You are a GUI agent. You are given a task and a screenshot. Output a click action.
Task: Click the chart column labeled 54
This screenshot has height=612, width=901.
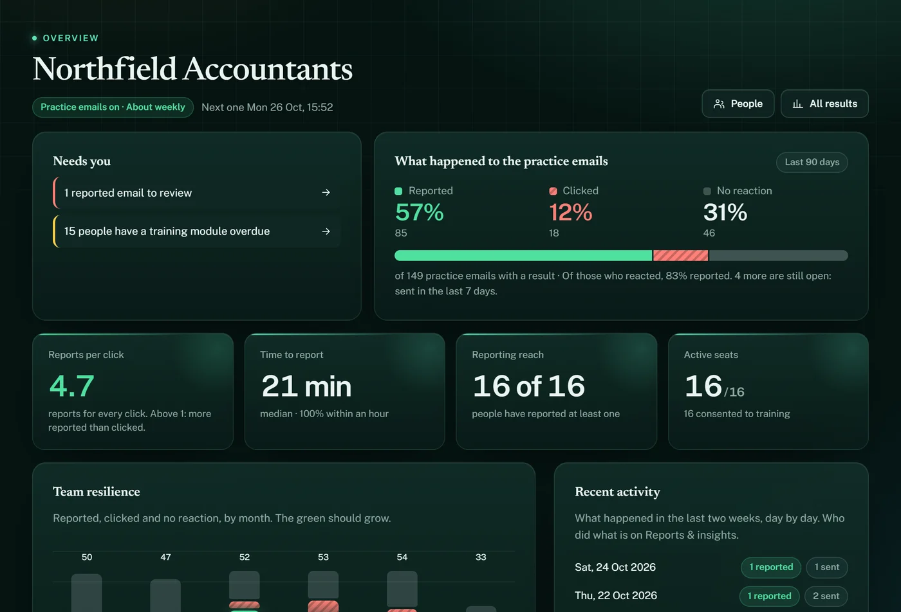tap(402, 591)
